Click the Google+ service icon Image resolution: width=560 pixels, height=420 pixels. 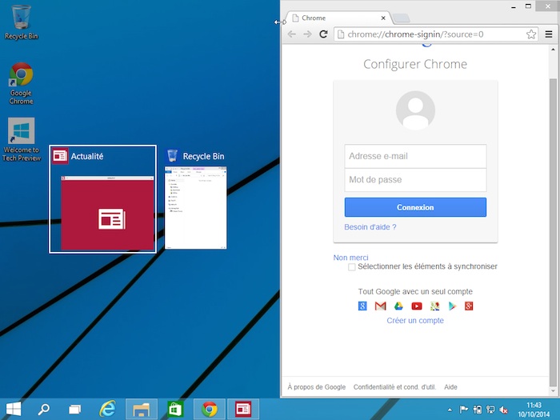click(469, 306)
